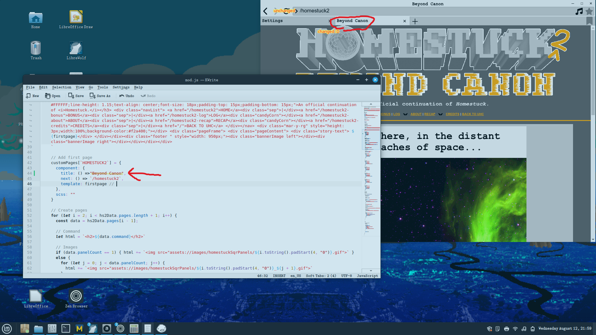Open the mixer sliders taskbar icon
The width and height of the screenshot is (596, 335).
pyautogui.click(x=52, y=328)
